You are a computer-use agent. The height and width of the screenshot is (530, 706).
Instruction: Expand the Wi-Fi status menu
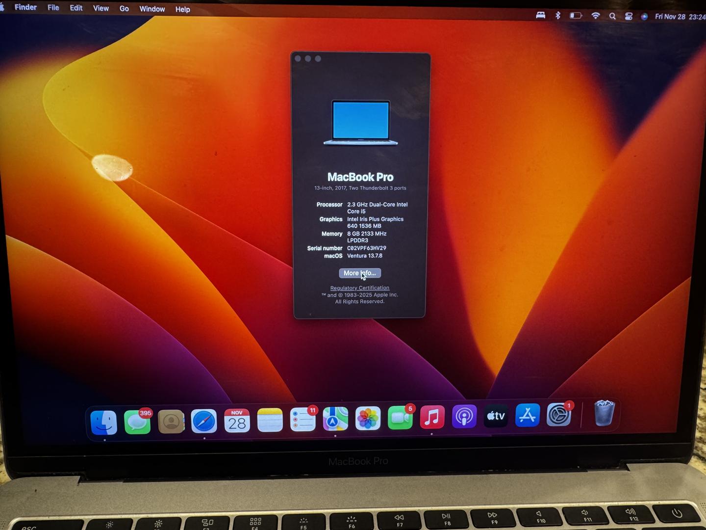(596, 16)
